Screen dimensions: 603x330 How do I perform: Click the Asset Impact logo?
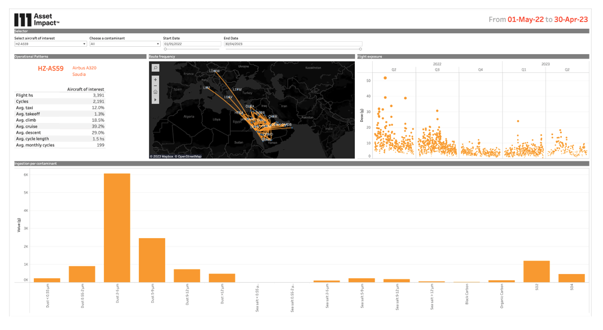[x=37, y=20]
